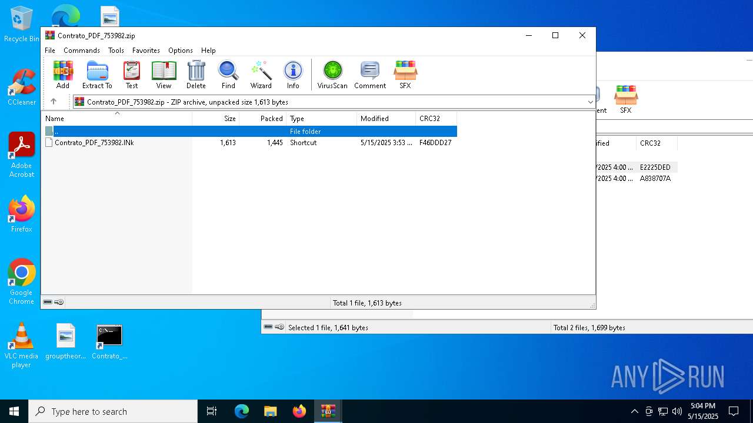Select Contrato_ shortcut on desktop
Image resolution: width=753 pixels, height=423 pixels.
109,341
